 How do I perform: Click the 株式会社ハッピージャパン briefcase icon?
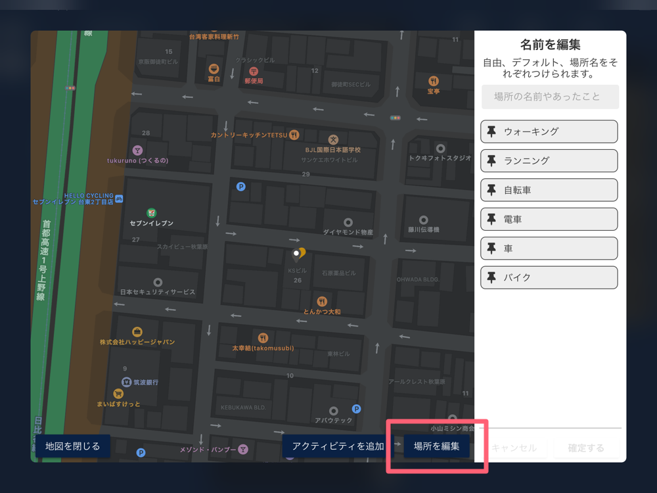(x=137, y=332)
